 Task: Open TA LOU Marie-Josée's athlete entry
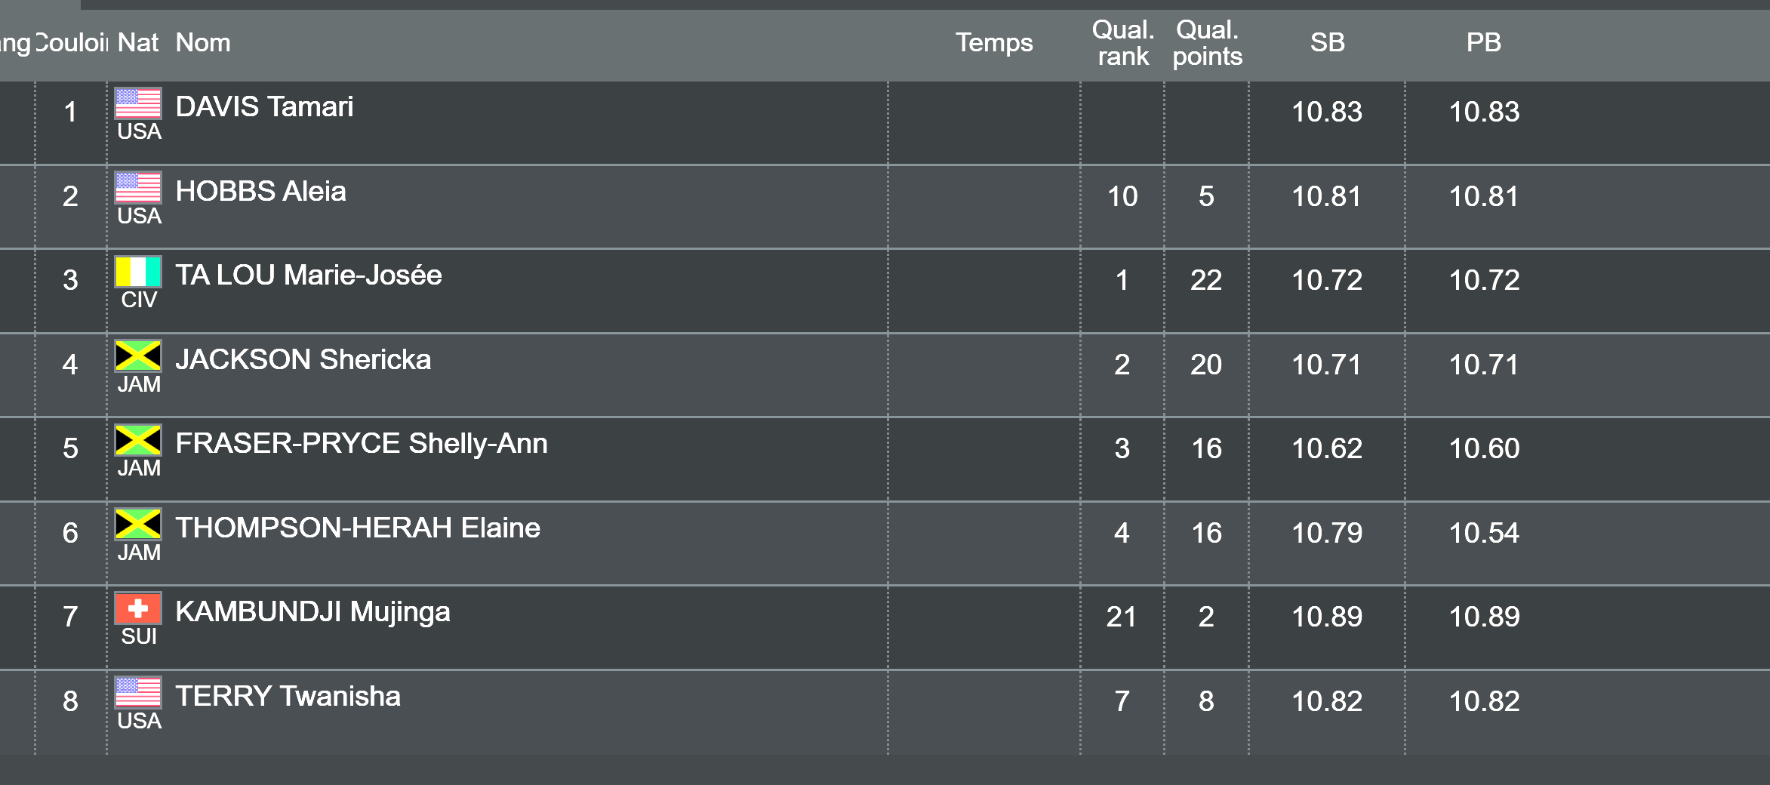click(308, 276)
